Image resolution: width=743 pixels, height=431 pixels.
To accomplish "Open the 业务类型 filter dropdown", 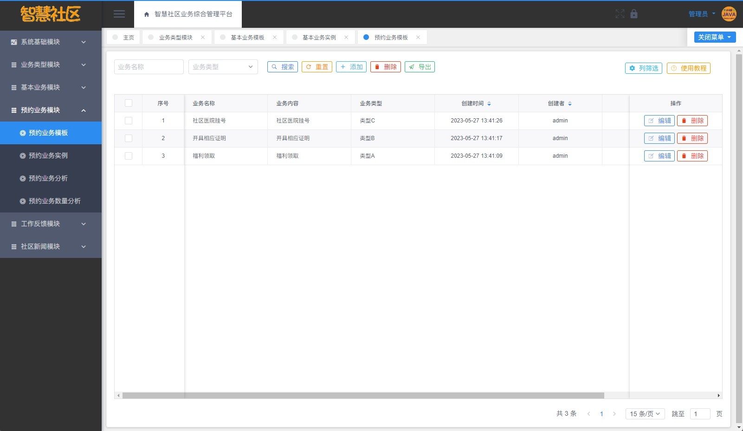I will pos(223,67).
